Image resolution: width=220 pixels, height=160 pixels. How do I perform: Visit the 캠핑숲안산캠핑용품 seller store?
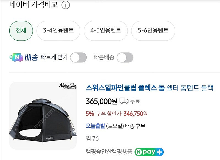[x=109, y=151]
